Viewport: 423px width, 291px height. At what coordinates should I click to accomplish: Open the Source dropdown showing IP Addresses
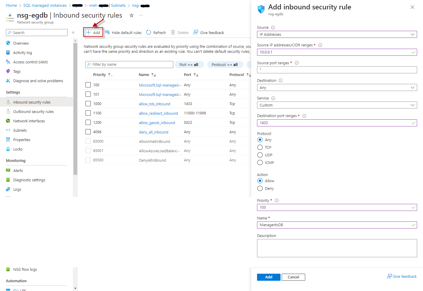coord(337,34)
